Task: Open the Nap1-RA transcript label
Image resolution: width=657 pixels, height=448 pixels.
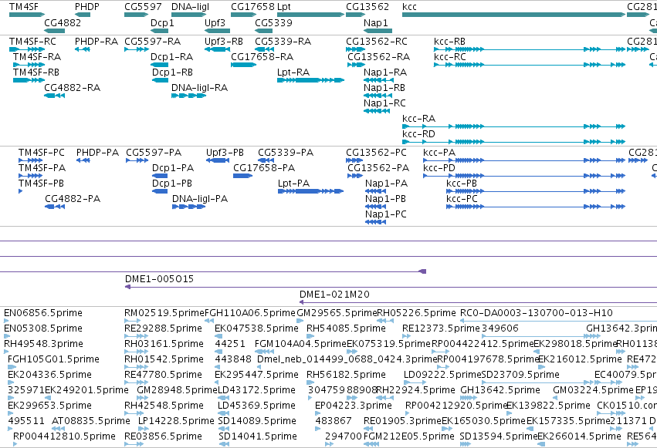Action: click(x=385, y=72)
